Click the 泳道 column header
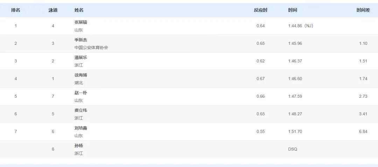The height and width of the screenshot is (167, 378). coord(53,10)
